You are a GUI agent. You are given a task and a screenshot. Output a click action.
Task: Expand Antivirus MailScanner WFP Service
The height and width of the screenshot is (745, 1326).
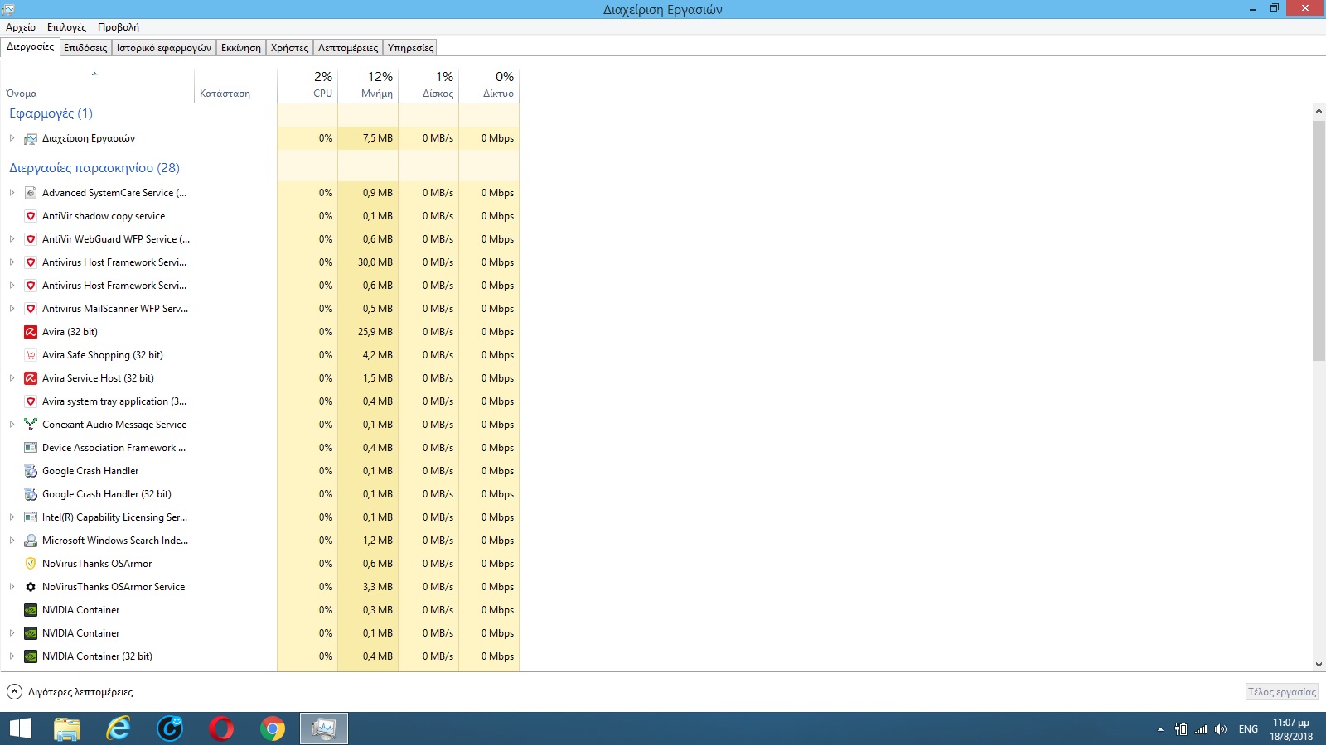point(12,309)
